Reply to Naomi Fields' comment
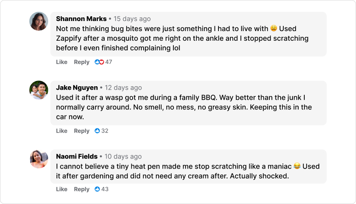 82,189
